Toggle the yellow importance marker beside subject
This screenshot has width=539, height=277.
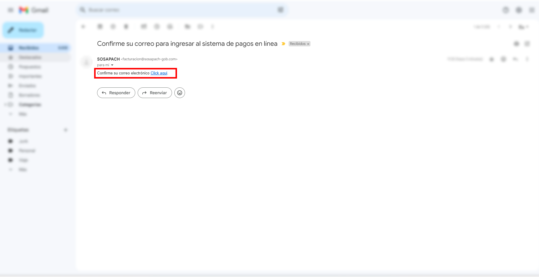pyautogui.click(x=283, y=44)
